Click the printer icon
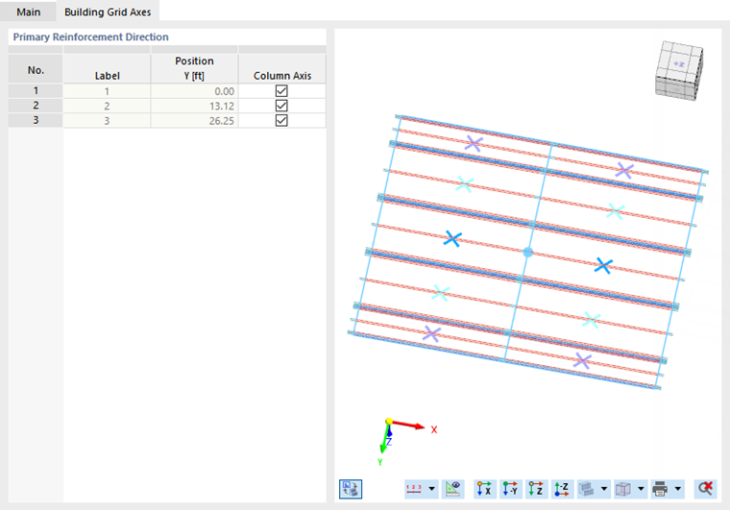The image size is (730, 510). click(660, 489)
